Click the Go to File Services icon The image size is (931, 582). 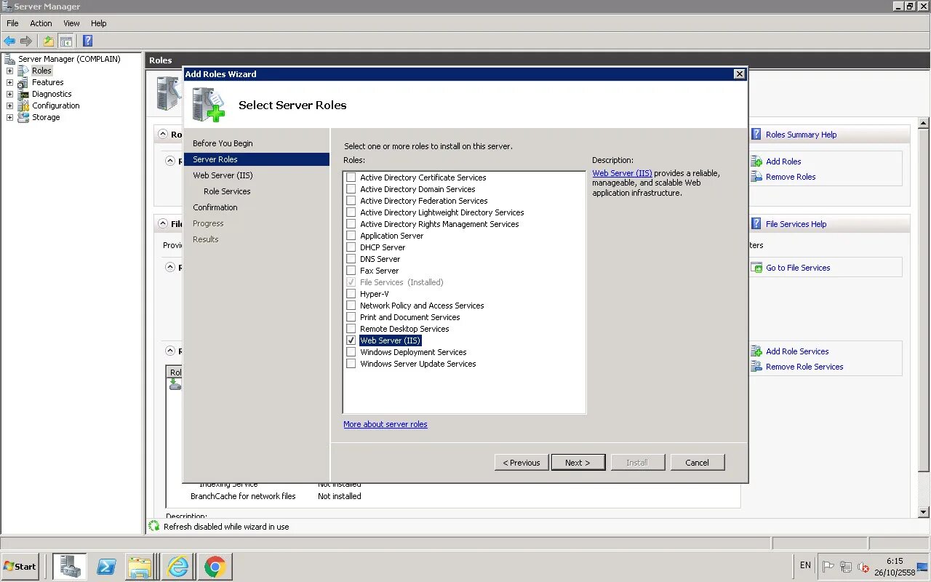tap(757, 268)
